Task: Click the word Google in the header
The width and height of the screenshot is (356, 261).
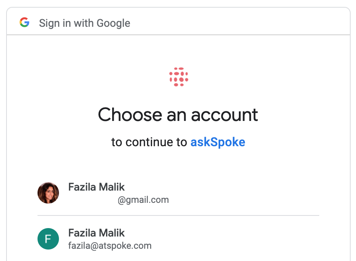Action: (113, 24)
